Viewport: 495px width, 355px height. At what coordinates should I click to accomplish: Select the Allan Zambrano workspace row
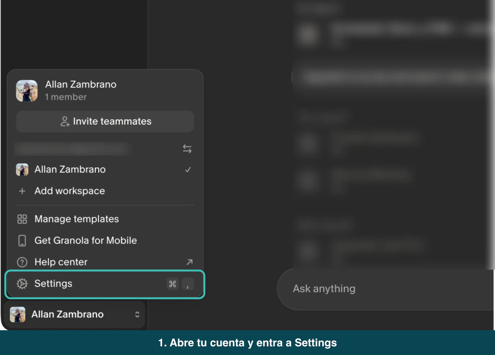[105, 170]
